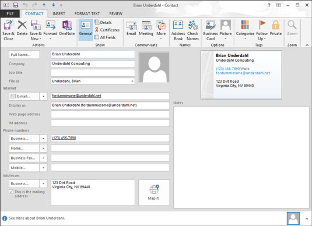The width and height of the screenshot is (312, 226).
Task: Open the Categorize color menu
Action: coord(245,30)
